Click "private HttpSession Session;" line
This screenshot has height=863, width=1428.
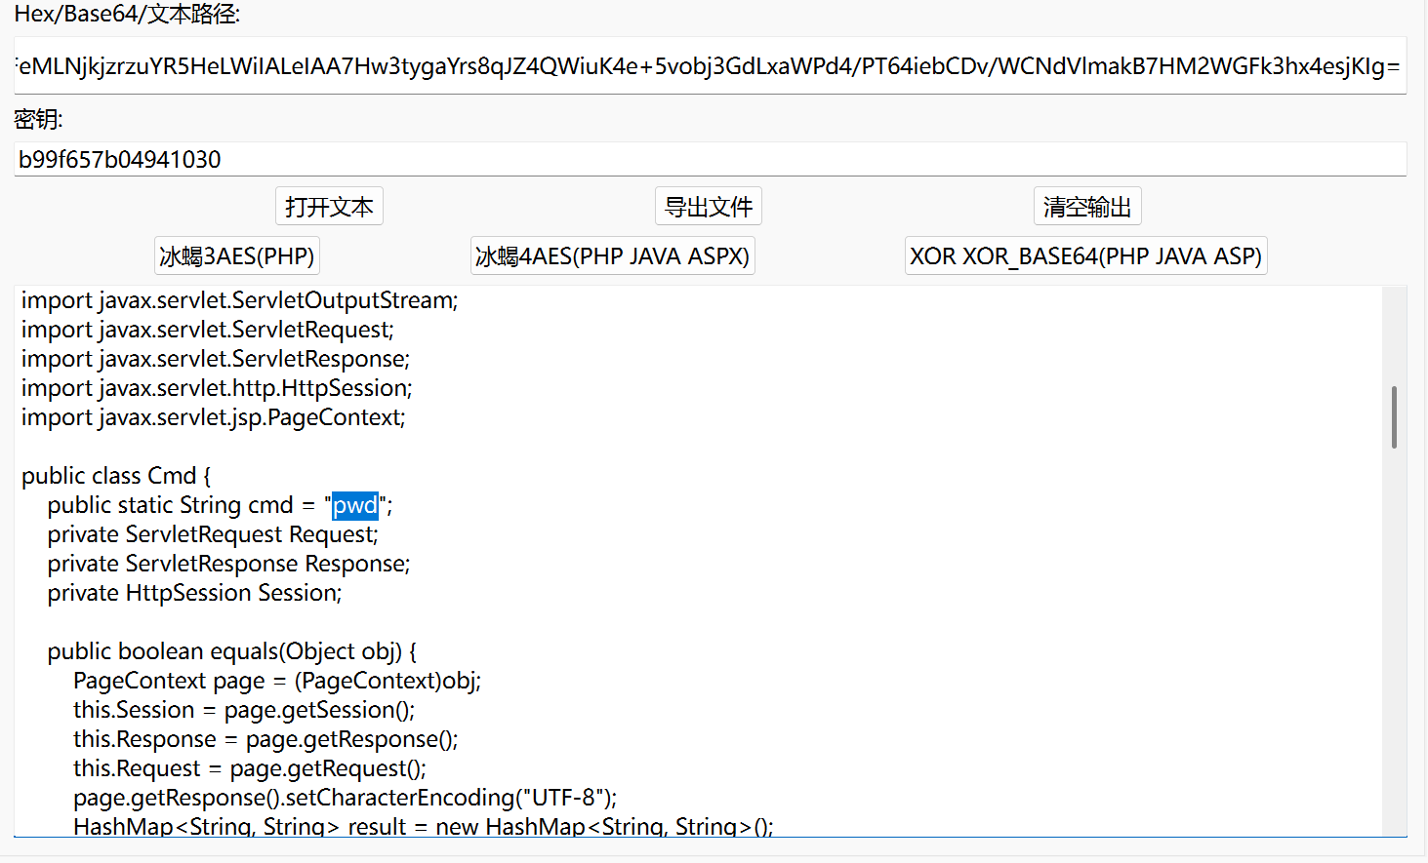pos(194,593)
